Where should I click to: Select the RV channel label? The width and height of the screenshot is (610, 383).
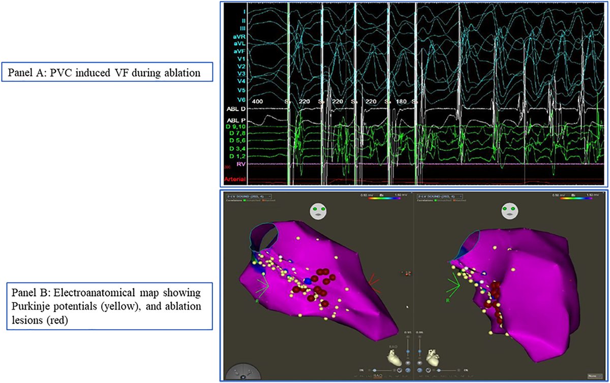click(241, 164)
